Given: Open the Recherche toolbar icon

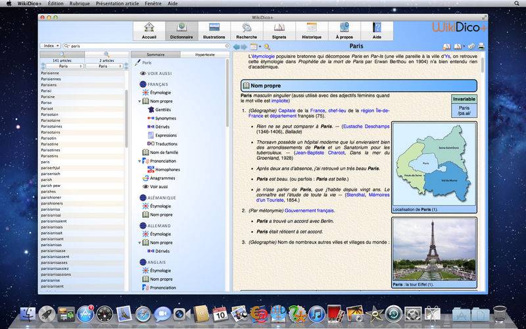Looking at the screenshot, I should click(x=247, y=31).
